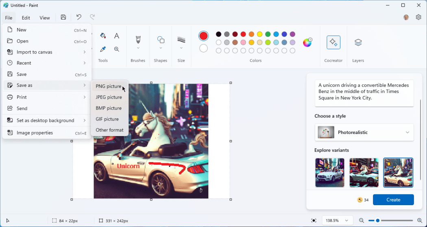Choose PNG picture from Save as submenu
The image size is (427, 227).
[x=109, y=86]
